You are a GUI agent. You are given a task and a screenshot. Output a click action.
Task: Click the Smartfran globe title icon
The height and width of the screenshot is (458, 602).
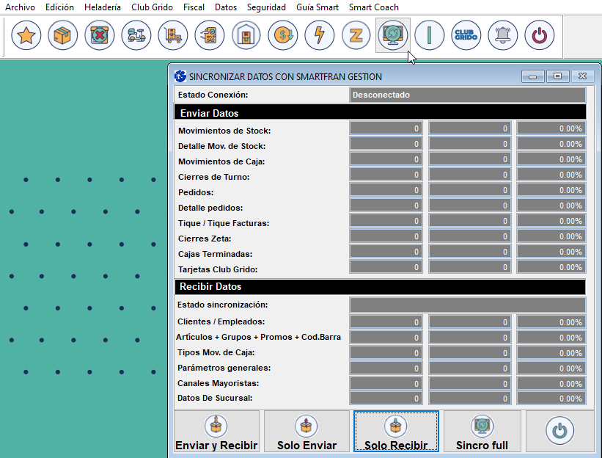180,76
